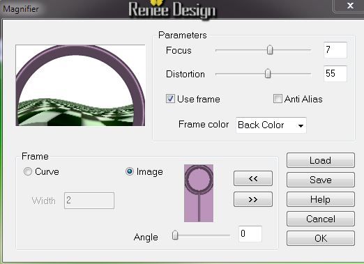Enable the Anti Alias checkbox

coord(278,99)
